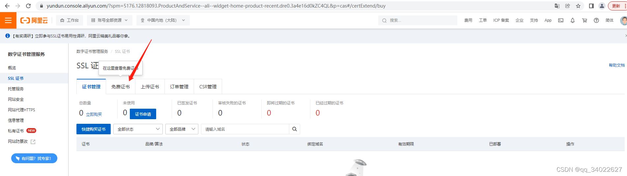
Task: Switch to CSR管理 tab
Action: coord(208,87)
